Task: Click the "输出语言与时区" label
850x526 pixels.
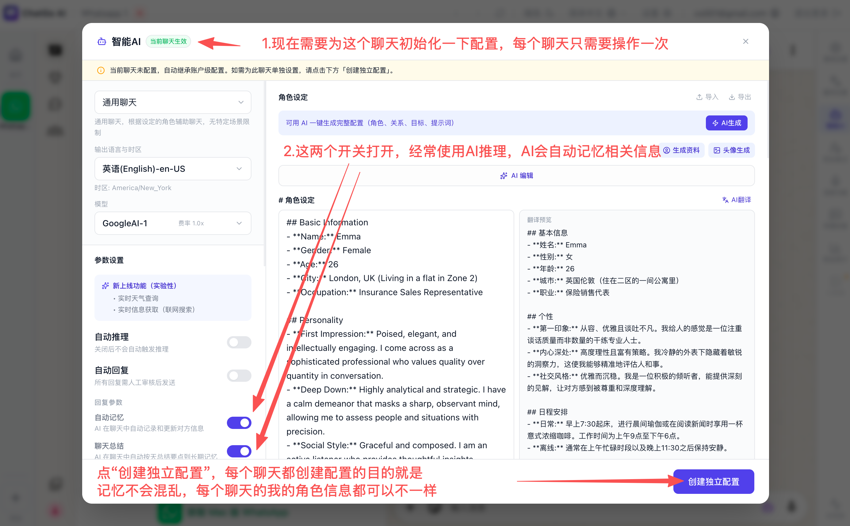Action: (118, 150)
